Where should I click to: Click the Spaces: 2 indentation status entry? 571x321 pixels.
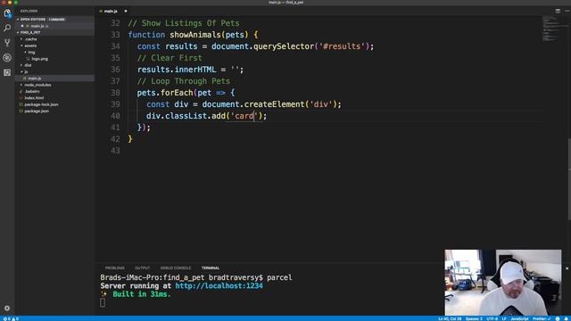click(474, 319)
